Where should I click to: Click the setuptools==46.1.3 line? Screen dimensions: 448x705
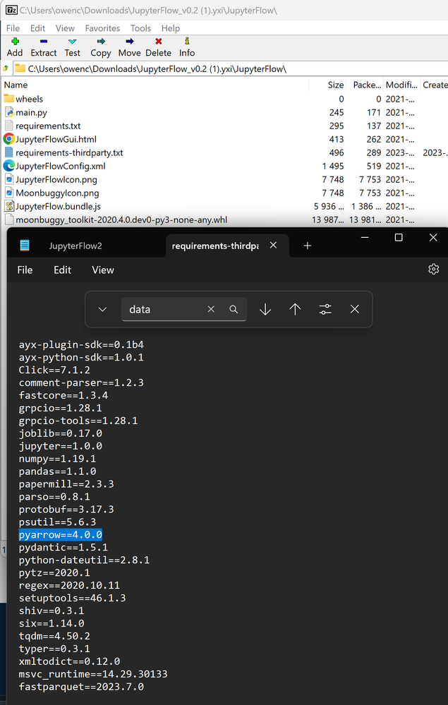(x=72, y=598)
